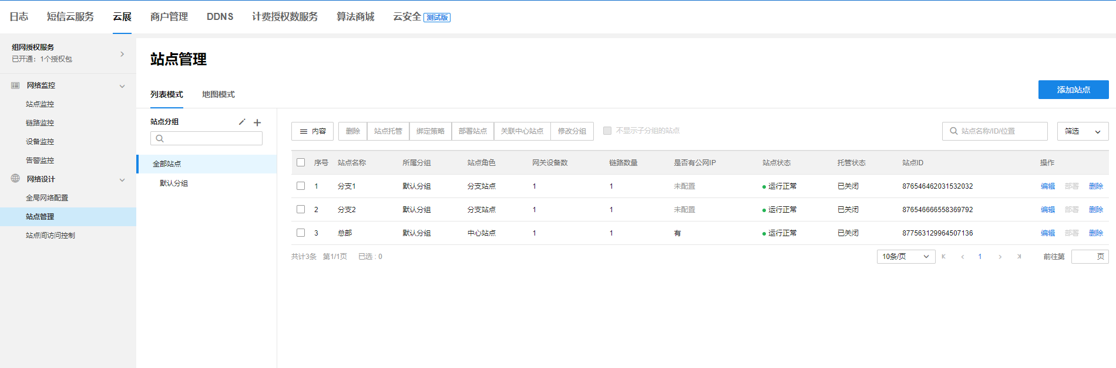The height and width of the screenshot is (368, 1116).
Task: Click the 站点托管 toolbar button
Action: click(x=388, y=131)
